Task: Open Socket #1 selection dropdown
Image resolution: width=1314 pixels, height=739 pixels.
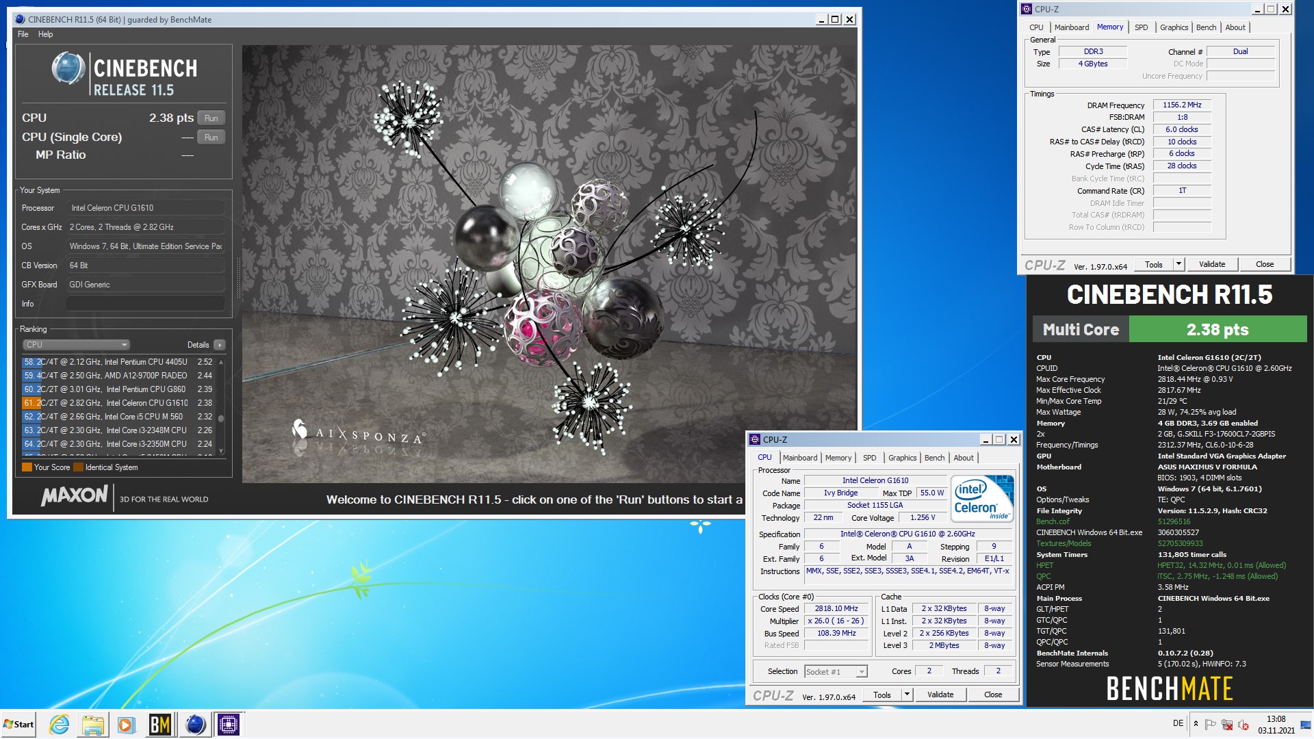Action: click(x=836, y=671)
